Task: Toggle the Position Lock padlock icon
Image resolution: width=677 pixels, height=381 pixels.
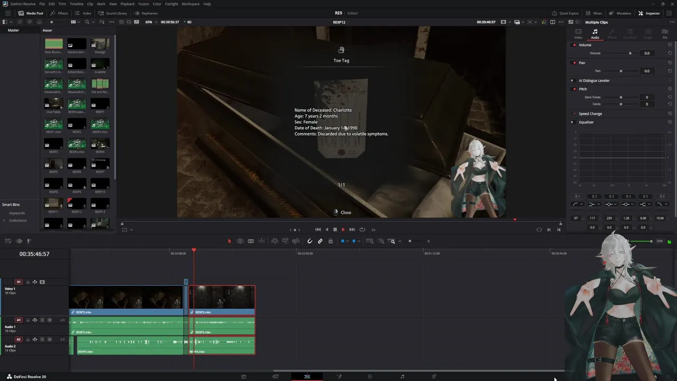Action: [x=331, y=241]
